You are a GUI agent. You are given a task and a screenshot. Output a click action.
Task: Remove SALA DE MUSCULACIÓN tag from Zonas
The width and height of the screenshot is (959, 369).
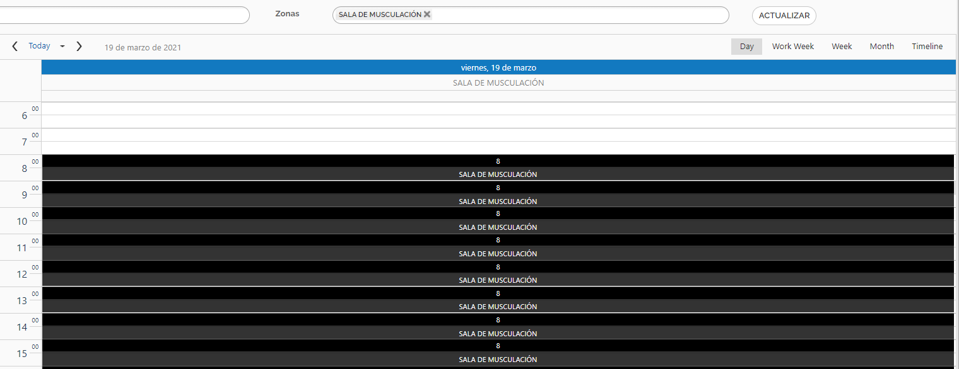coord(427,14)
